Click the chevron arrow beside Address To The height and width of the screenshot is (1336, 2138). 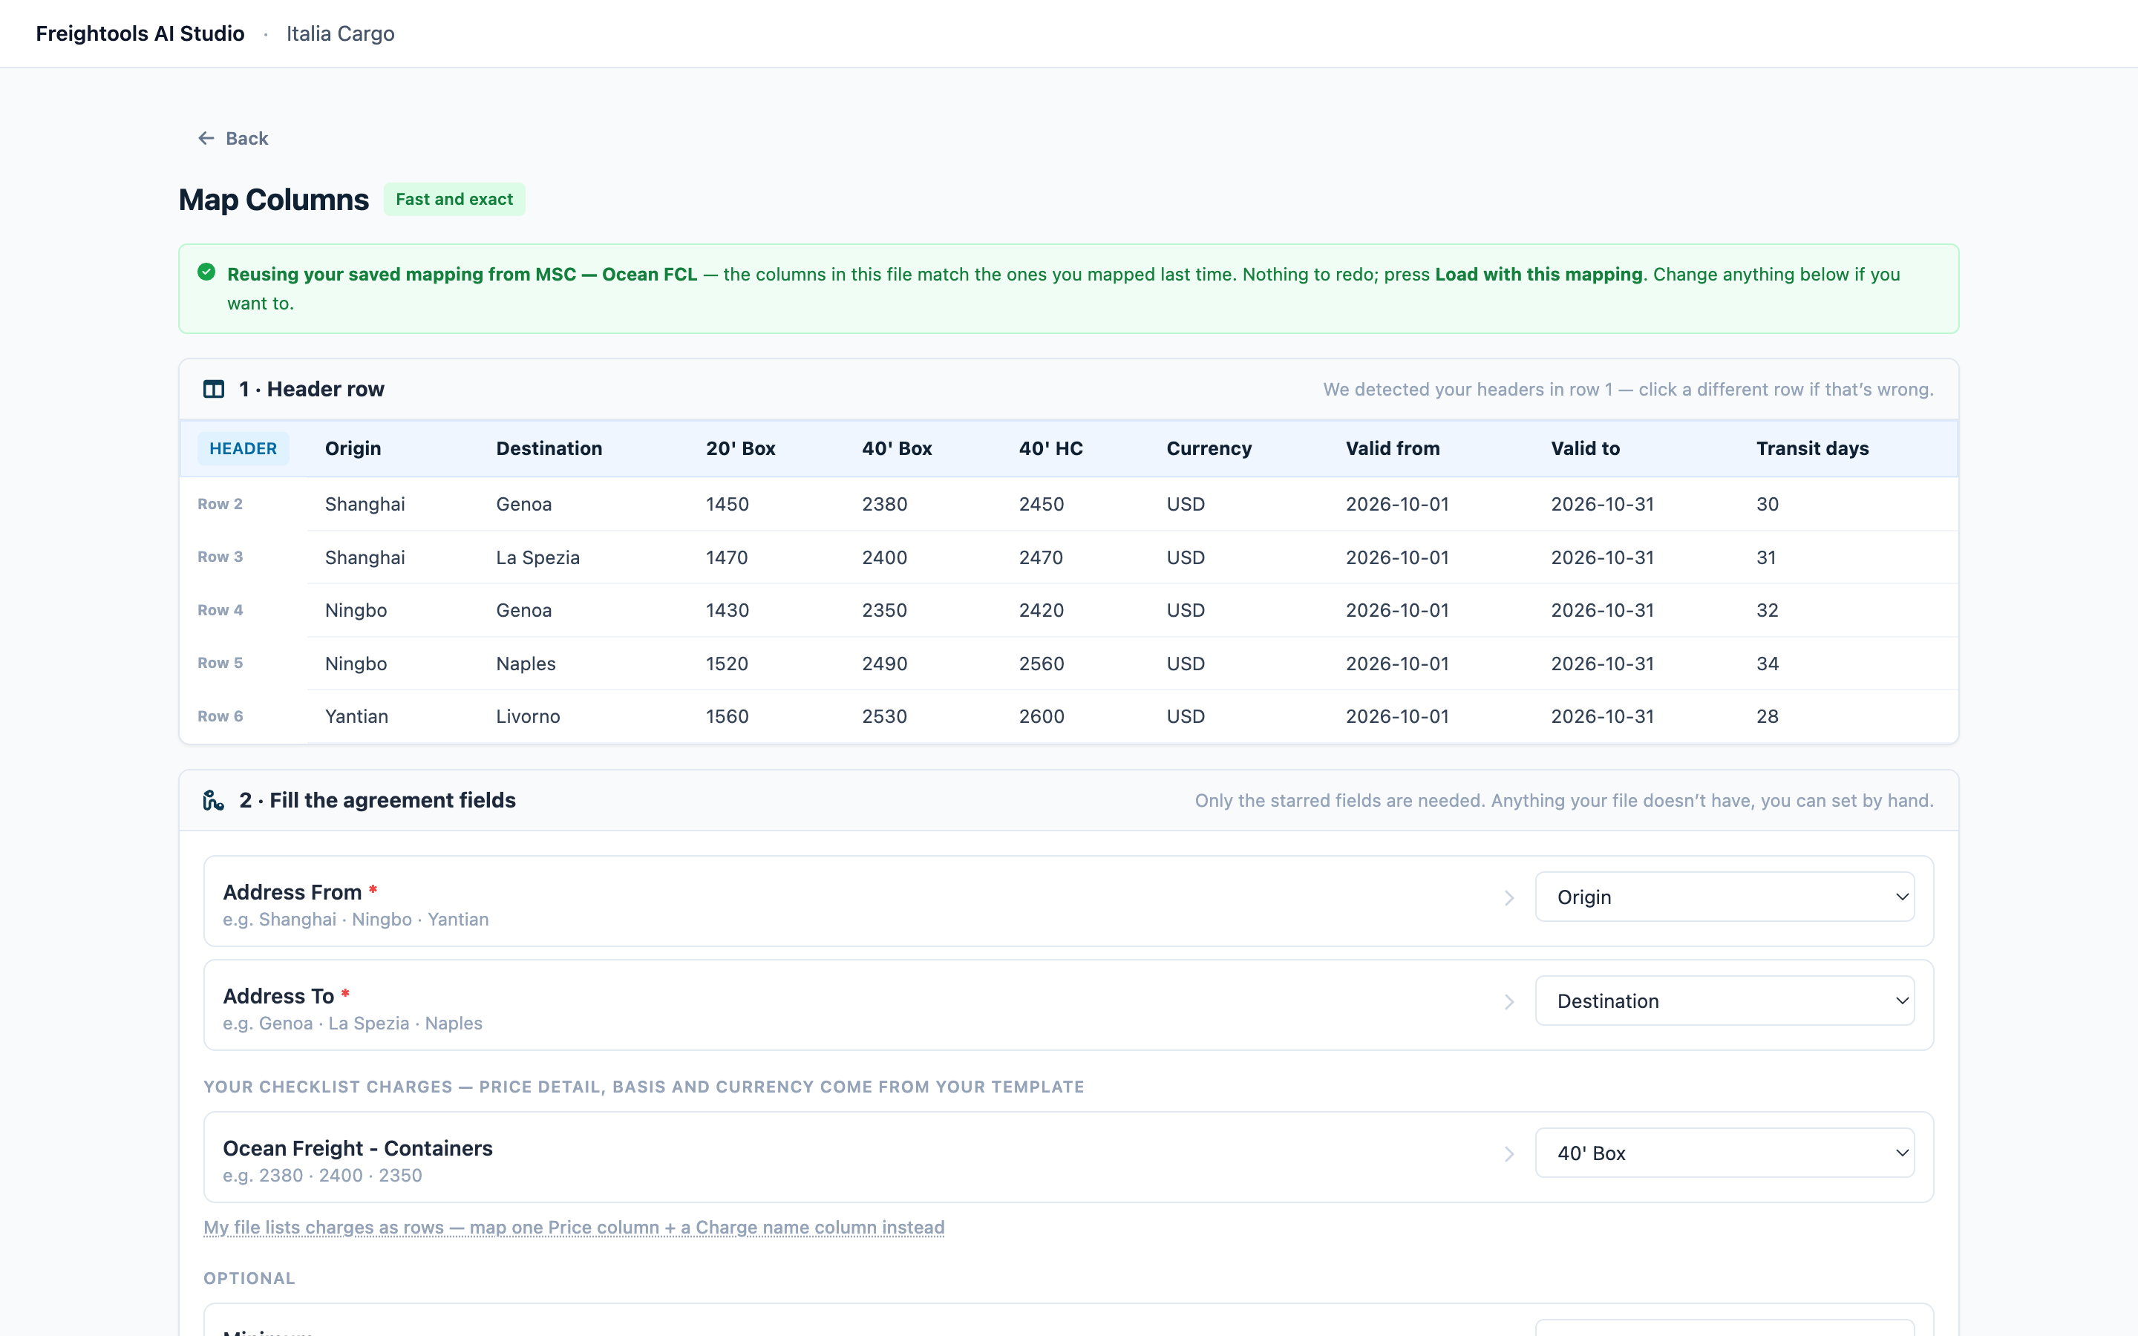pos(1509,1002)
